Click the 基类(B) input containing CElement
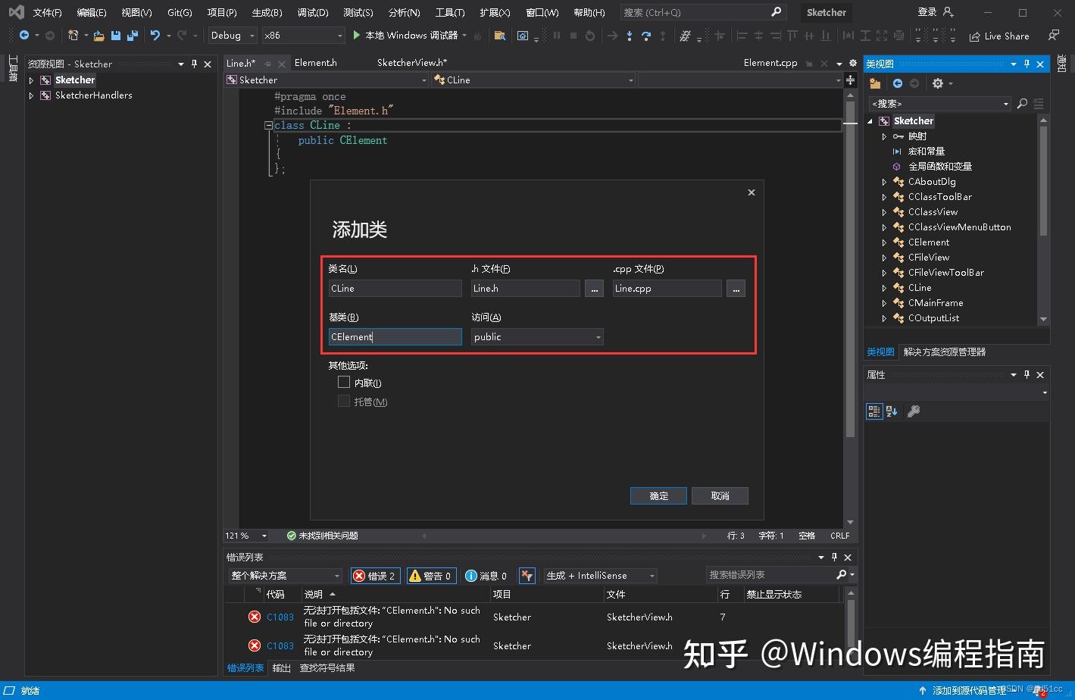The width and height of the screenshot is (1075, 700). point(395,336)
